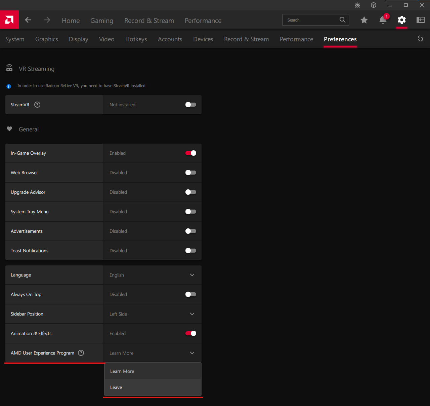Open the Accounts tab
Viewport: 430px width, 406px height.
[170, 39]
